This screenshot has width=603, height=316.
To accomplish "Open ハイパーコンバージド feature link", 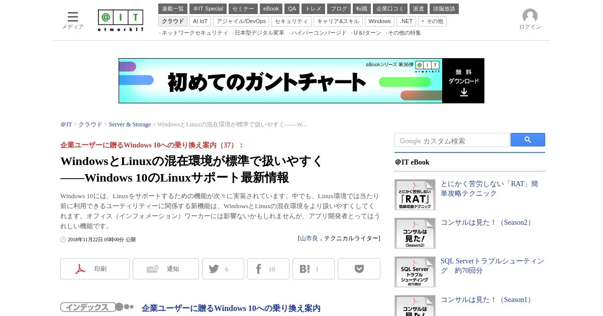I will (x=319, y=33).
